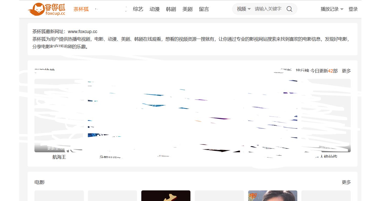Open the dark poster movie thumbnail
The width and height of the screenshot is (391, 201).
166,196
